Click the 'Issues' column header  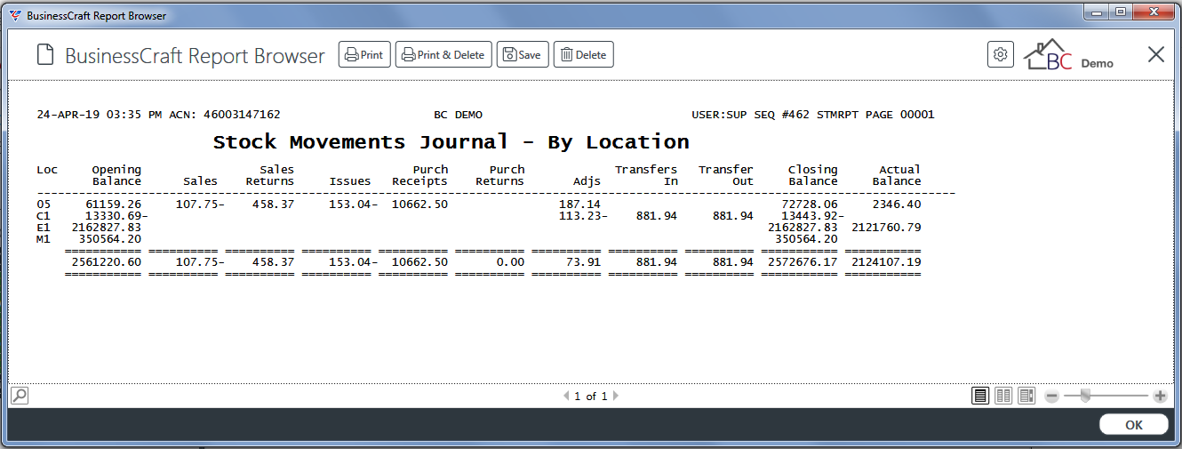pyautogui.click(x=350, y=181)
